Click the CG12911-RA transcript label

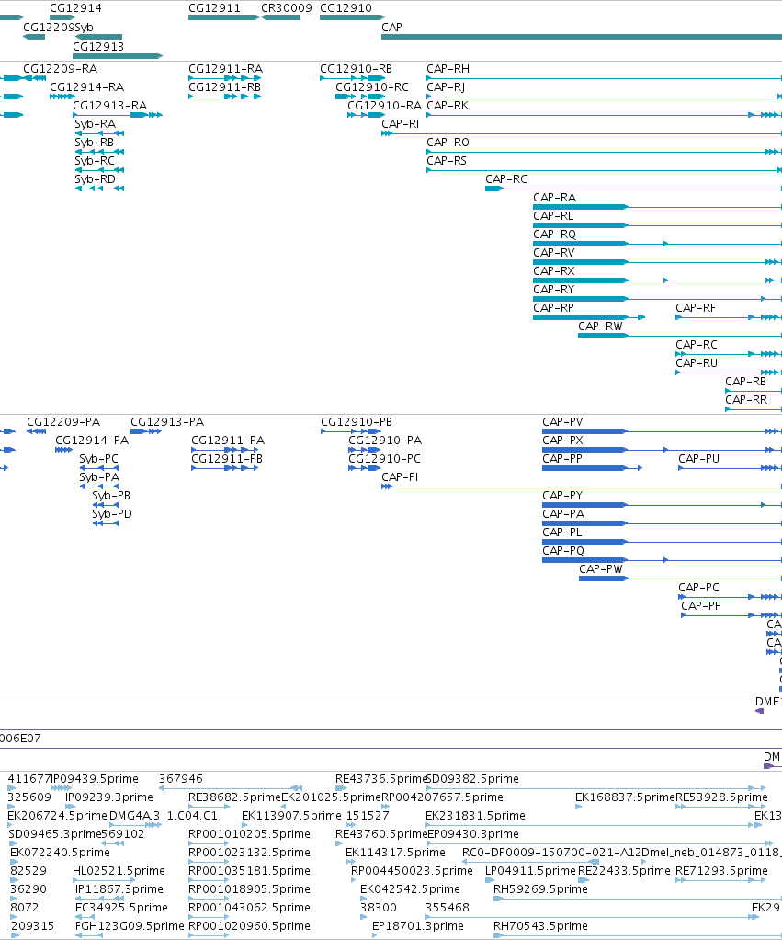coord(225,68)
